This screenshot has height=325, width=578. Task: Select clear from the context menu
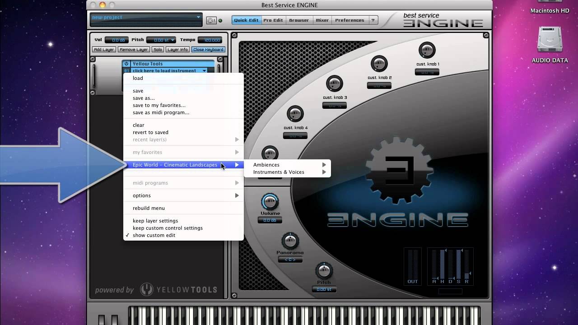coord(183,125)
